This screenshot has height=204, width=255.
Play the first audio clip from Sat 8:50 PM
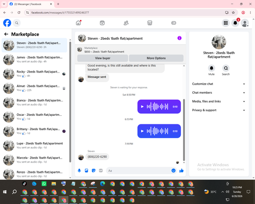pyautogui.click(x=142, y=107)
